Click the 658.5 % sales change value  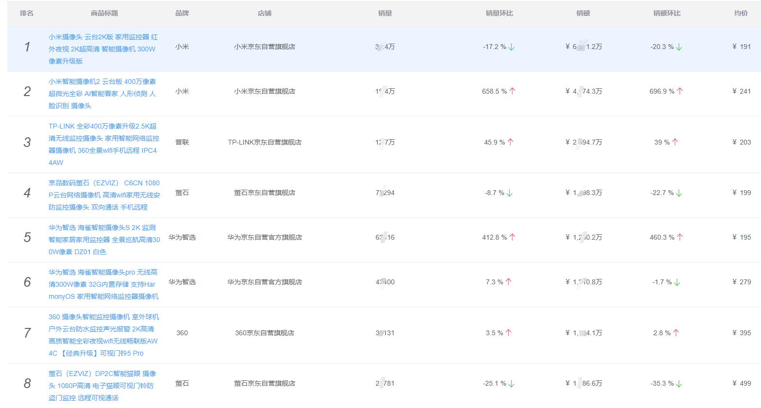point(494,91)
